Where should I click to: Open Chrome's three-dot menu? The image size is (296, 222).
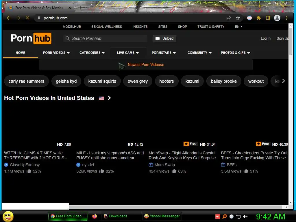[286, 18]
